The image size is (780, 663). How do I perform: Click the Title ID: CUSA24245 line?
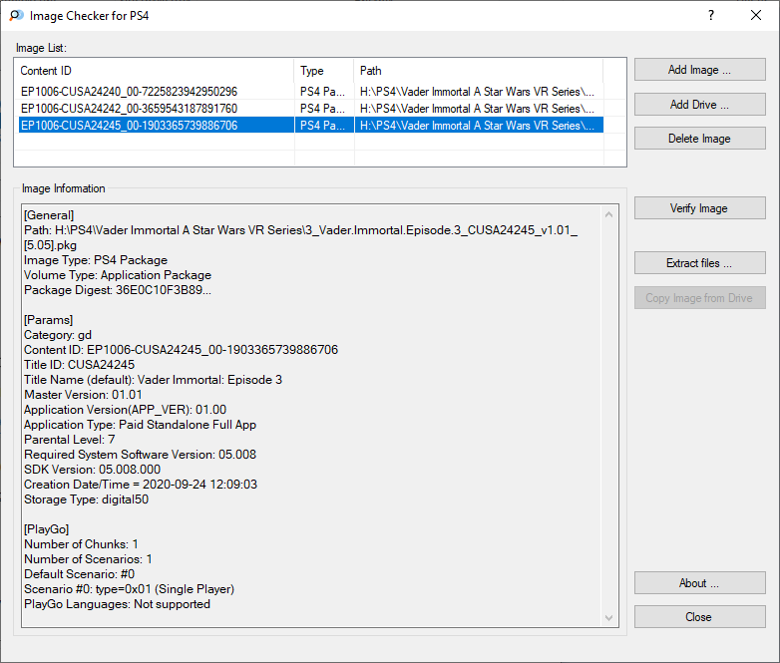79,365
